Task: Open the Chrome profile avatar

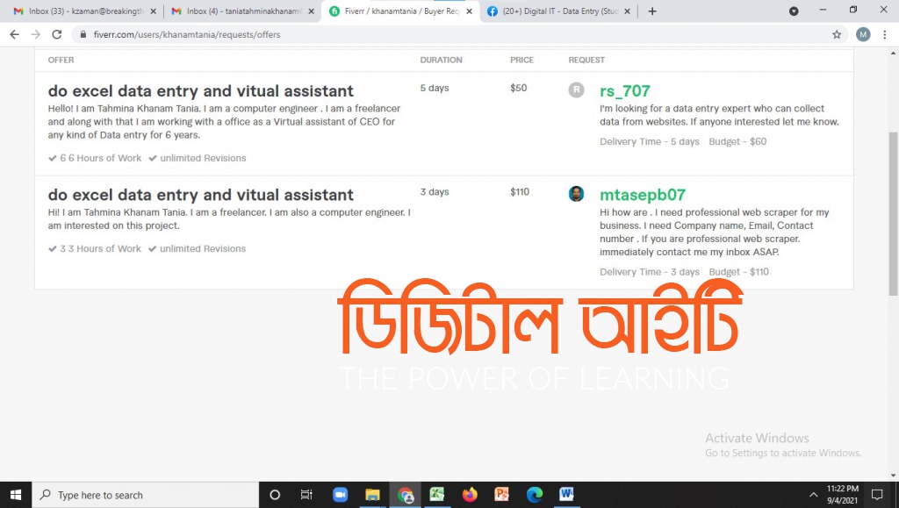Action: pos(863,34)
